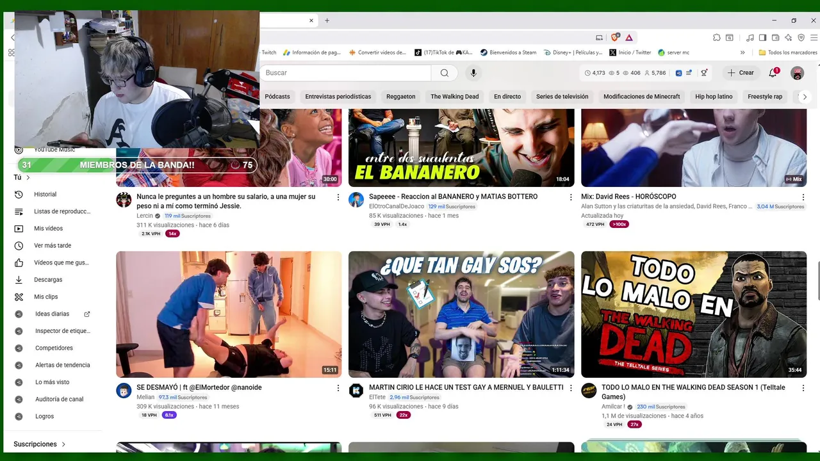The image size is (820, 461).
Task: Close the current browser tab
Action: click(x=311, y=20)
